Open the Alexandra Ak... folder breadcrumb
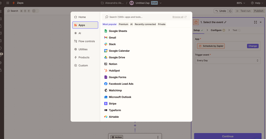This screenshot has width=266, height=139. [x=112, y=3]
